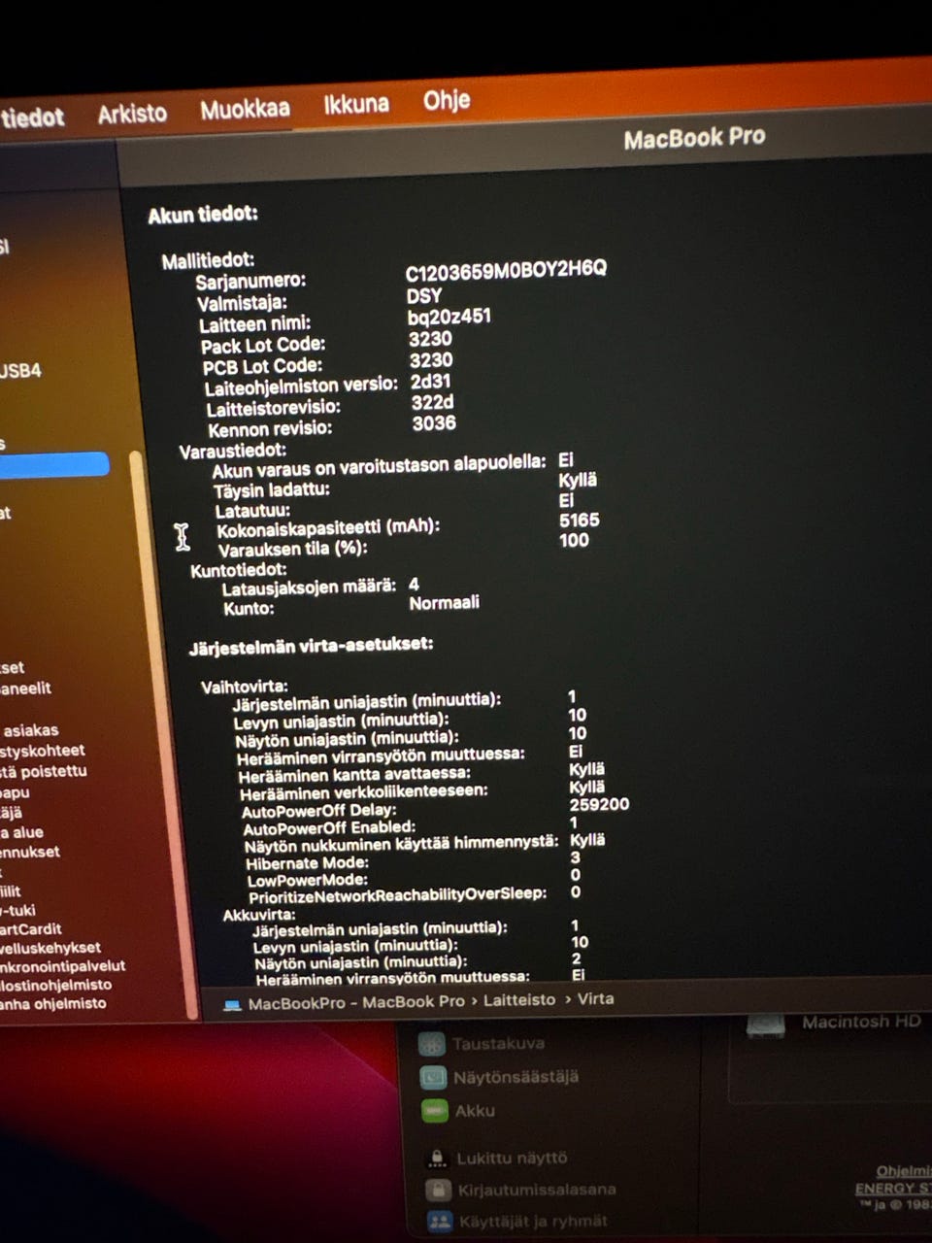
Task: Click the Valmistaja value DSY
Action: click(x=424, y=295)
